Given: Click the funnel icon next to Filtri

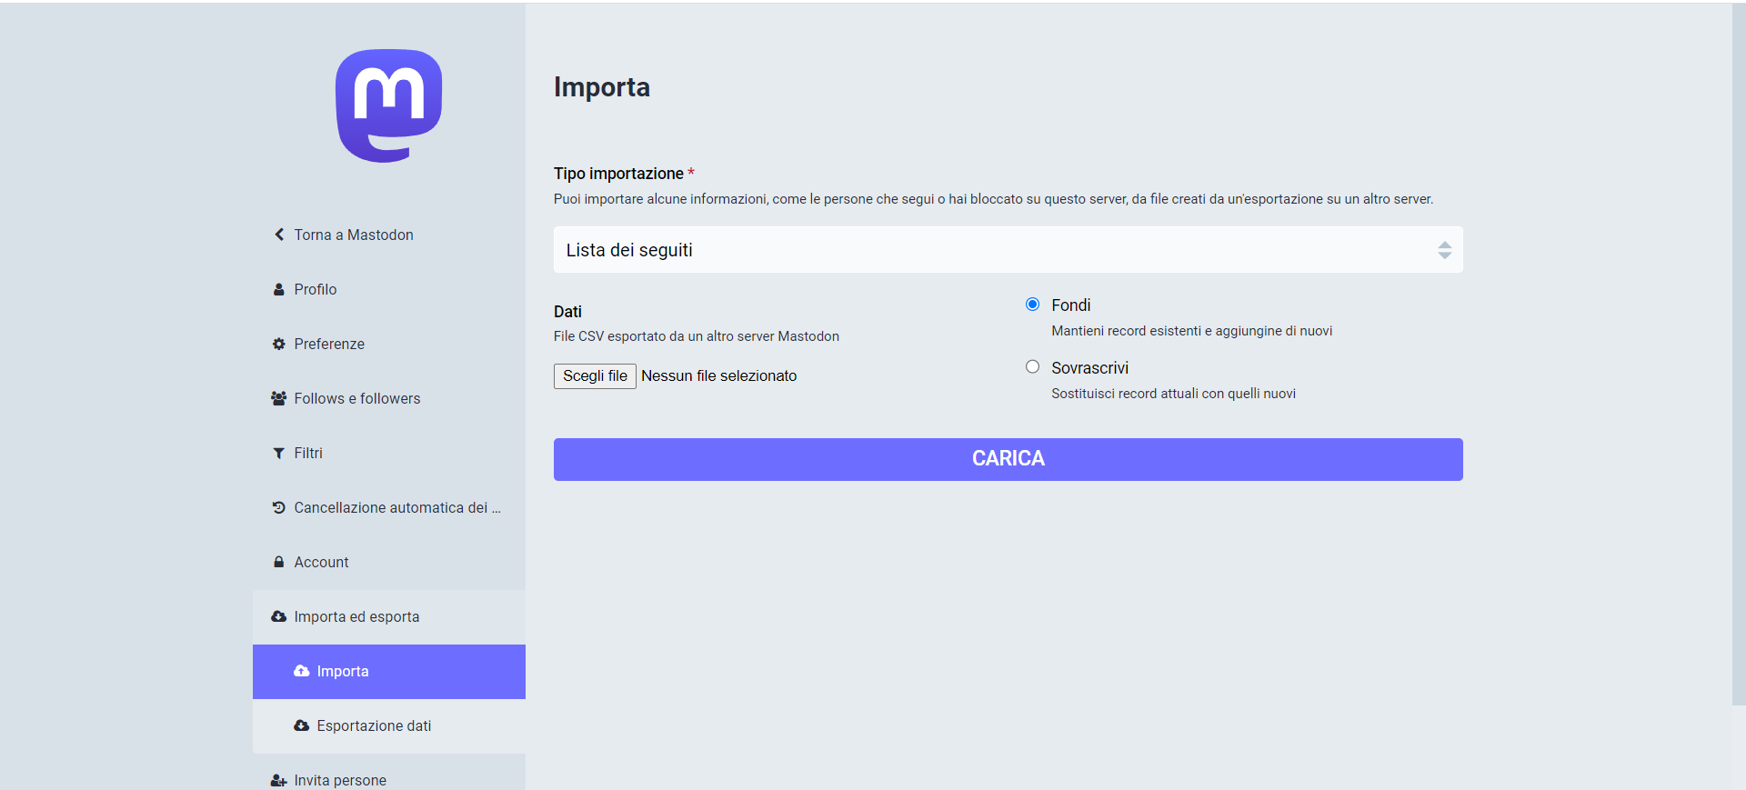Looking at the screenshot, I should click(279, 453).
